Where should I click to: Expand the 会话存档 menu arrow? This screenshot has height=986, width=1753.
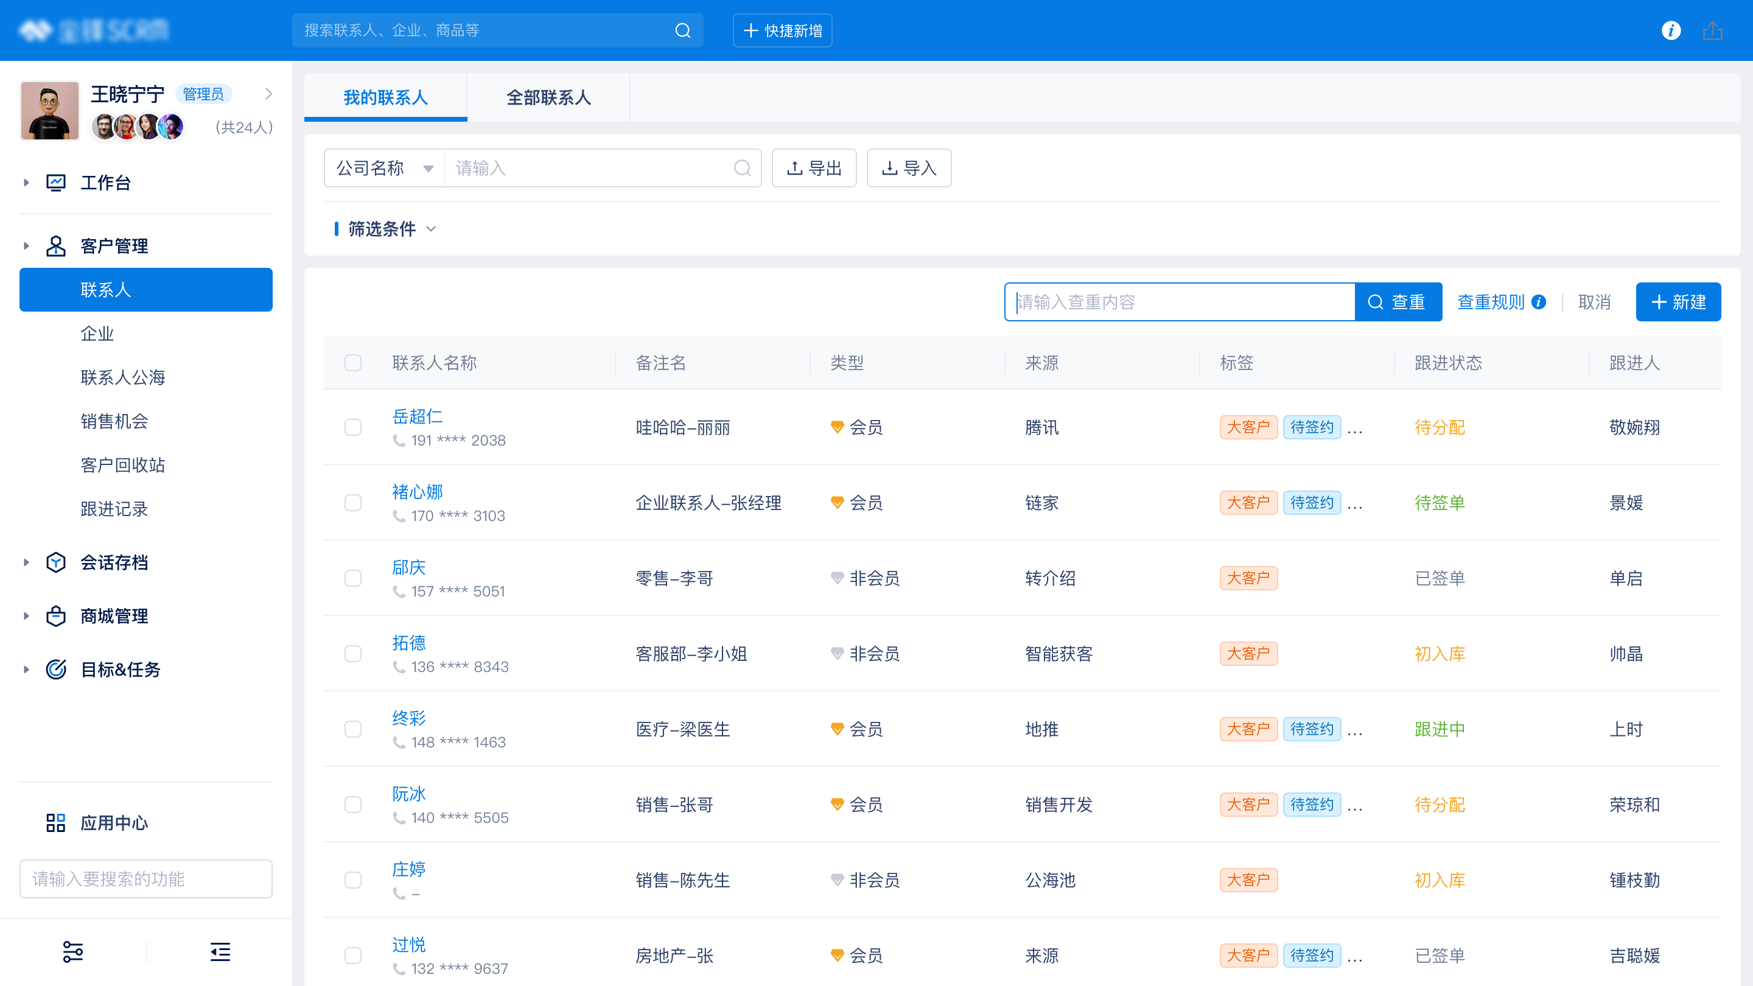pyautogui.click(x=26, y=563)
